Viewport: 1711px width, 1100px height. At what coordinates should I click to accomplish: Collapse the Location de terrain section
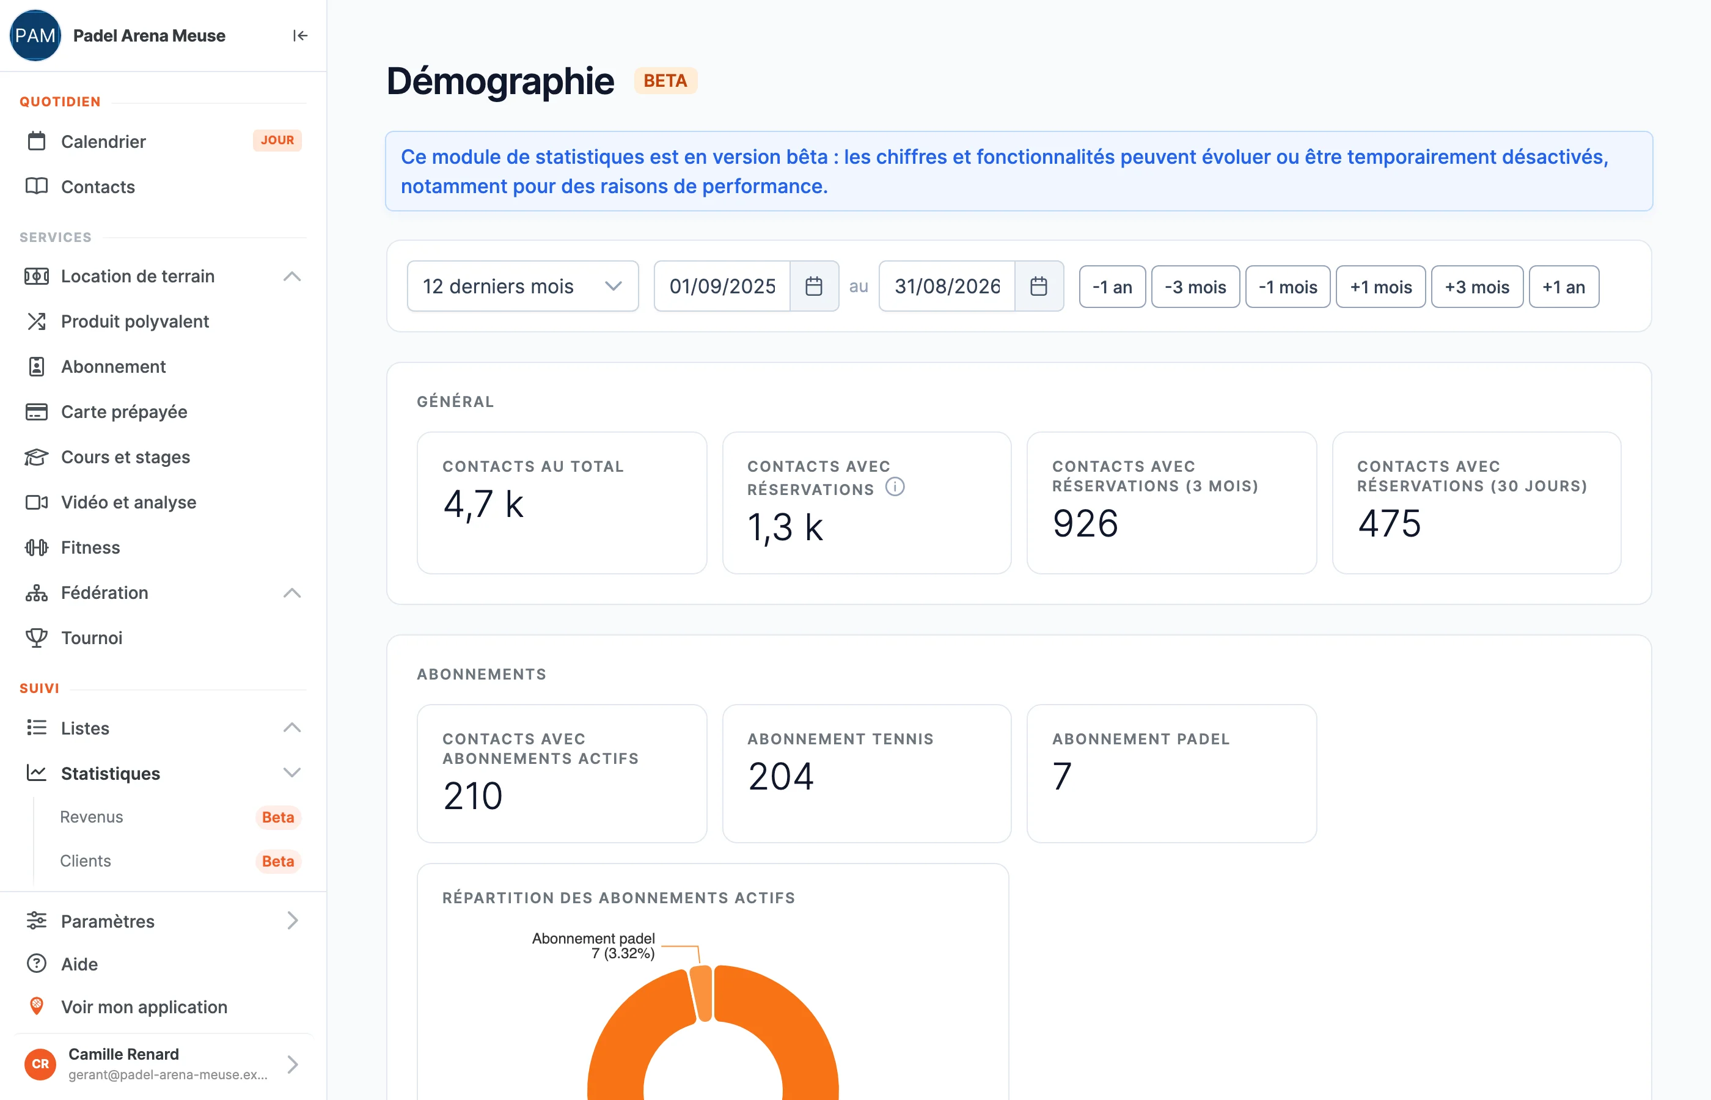(292, 276)
